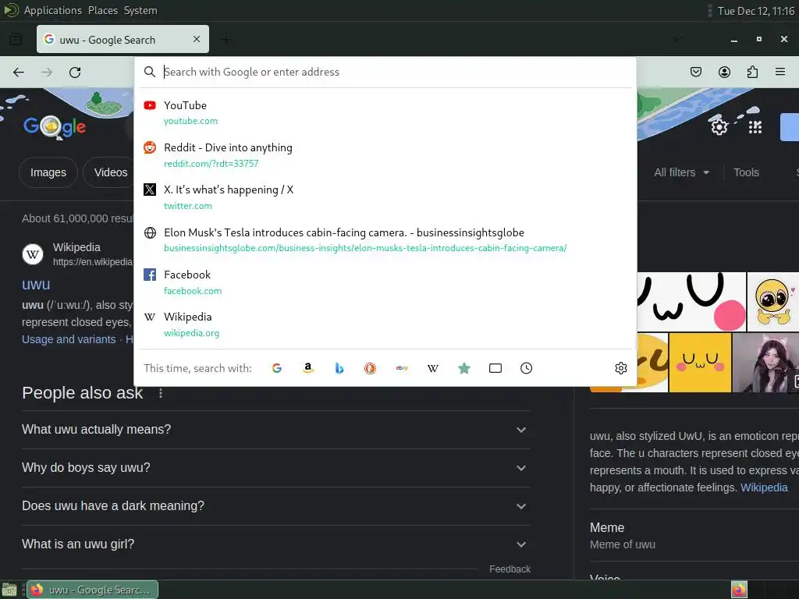
Task: Click the forward navigation arrow
Action: (x=47, y=73)
